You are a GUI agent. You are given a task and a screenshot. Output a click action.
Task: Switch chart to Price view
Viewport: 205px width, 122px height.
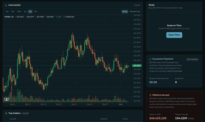[125, 11]
